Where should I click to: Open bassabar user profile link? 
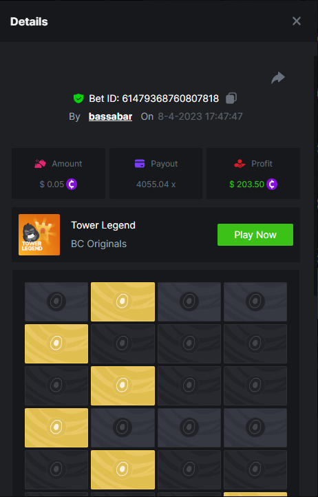(x=110, y=116)
